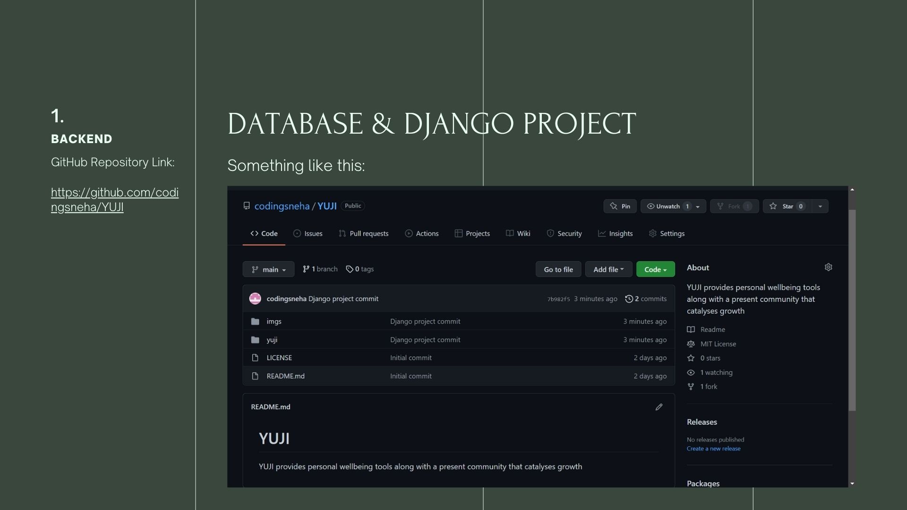This screenshot has width=907, height=510.
Task: Expand the Add file dropdown
Action: click(608, 269)
